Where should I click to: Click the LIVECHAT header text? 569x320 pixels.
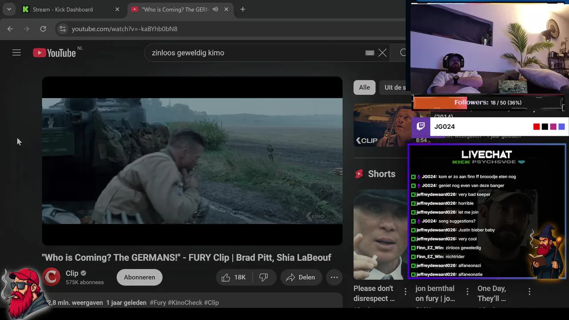(x=486, y=155)
